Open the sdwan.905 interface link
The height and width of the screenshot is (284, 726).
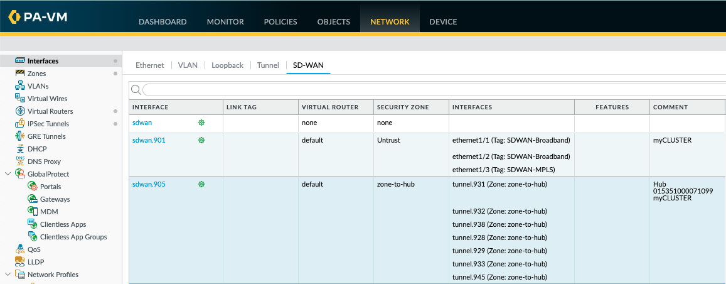point(149,184)
